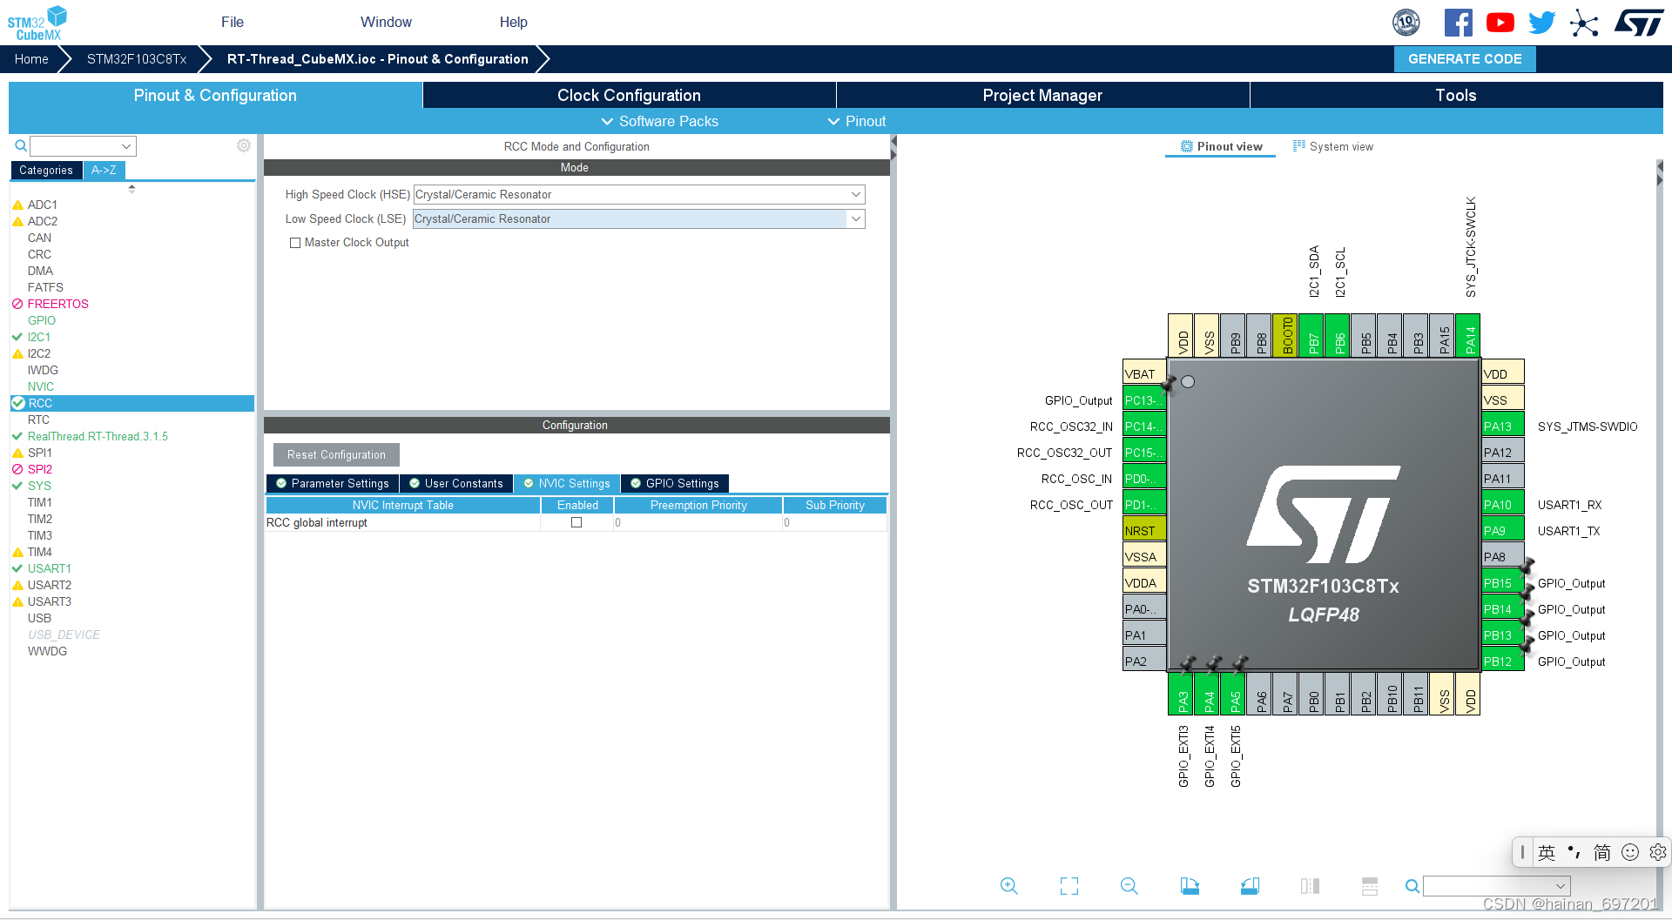Screen dimensions: 1672x920
Task: Click pin PA14 on the chip
Action: 1470,336
